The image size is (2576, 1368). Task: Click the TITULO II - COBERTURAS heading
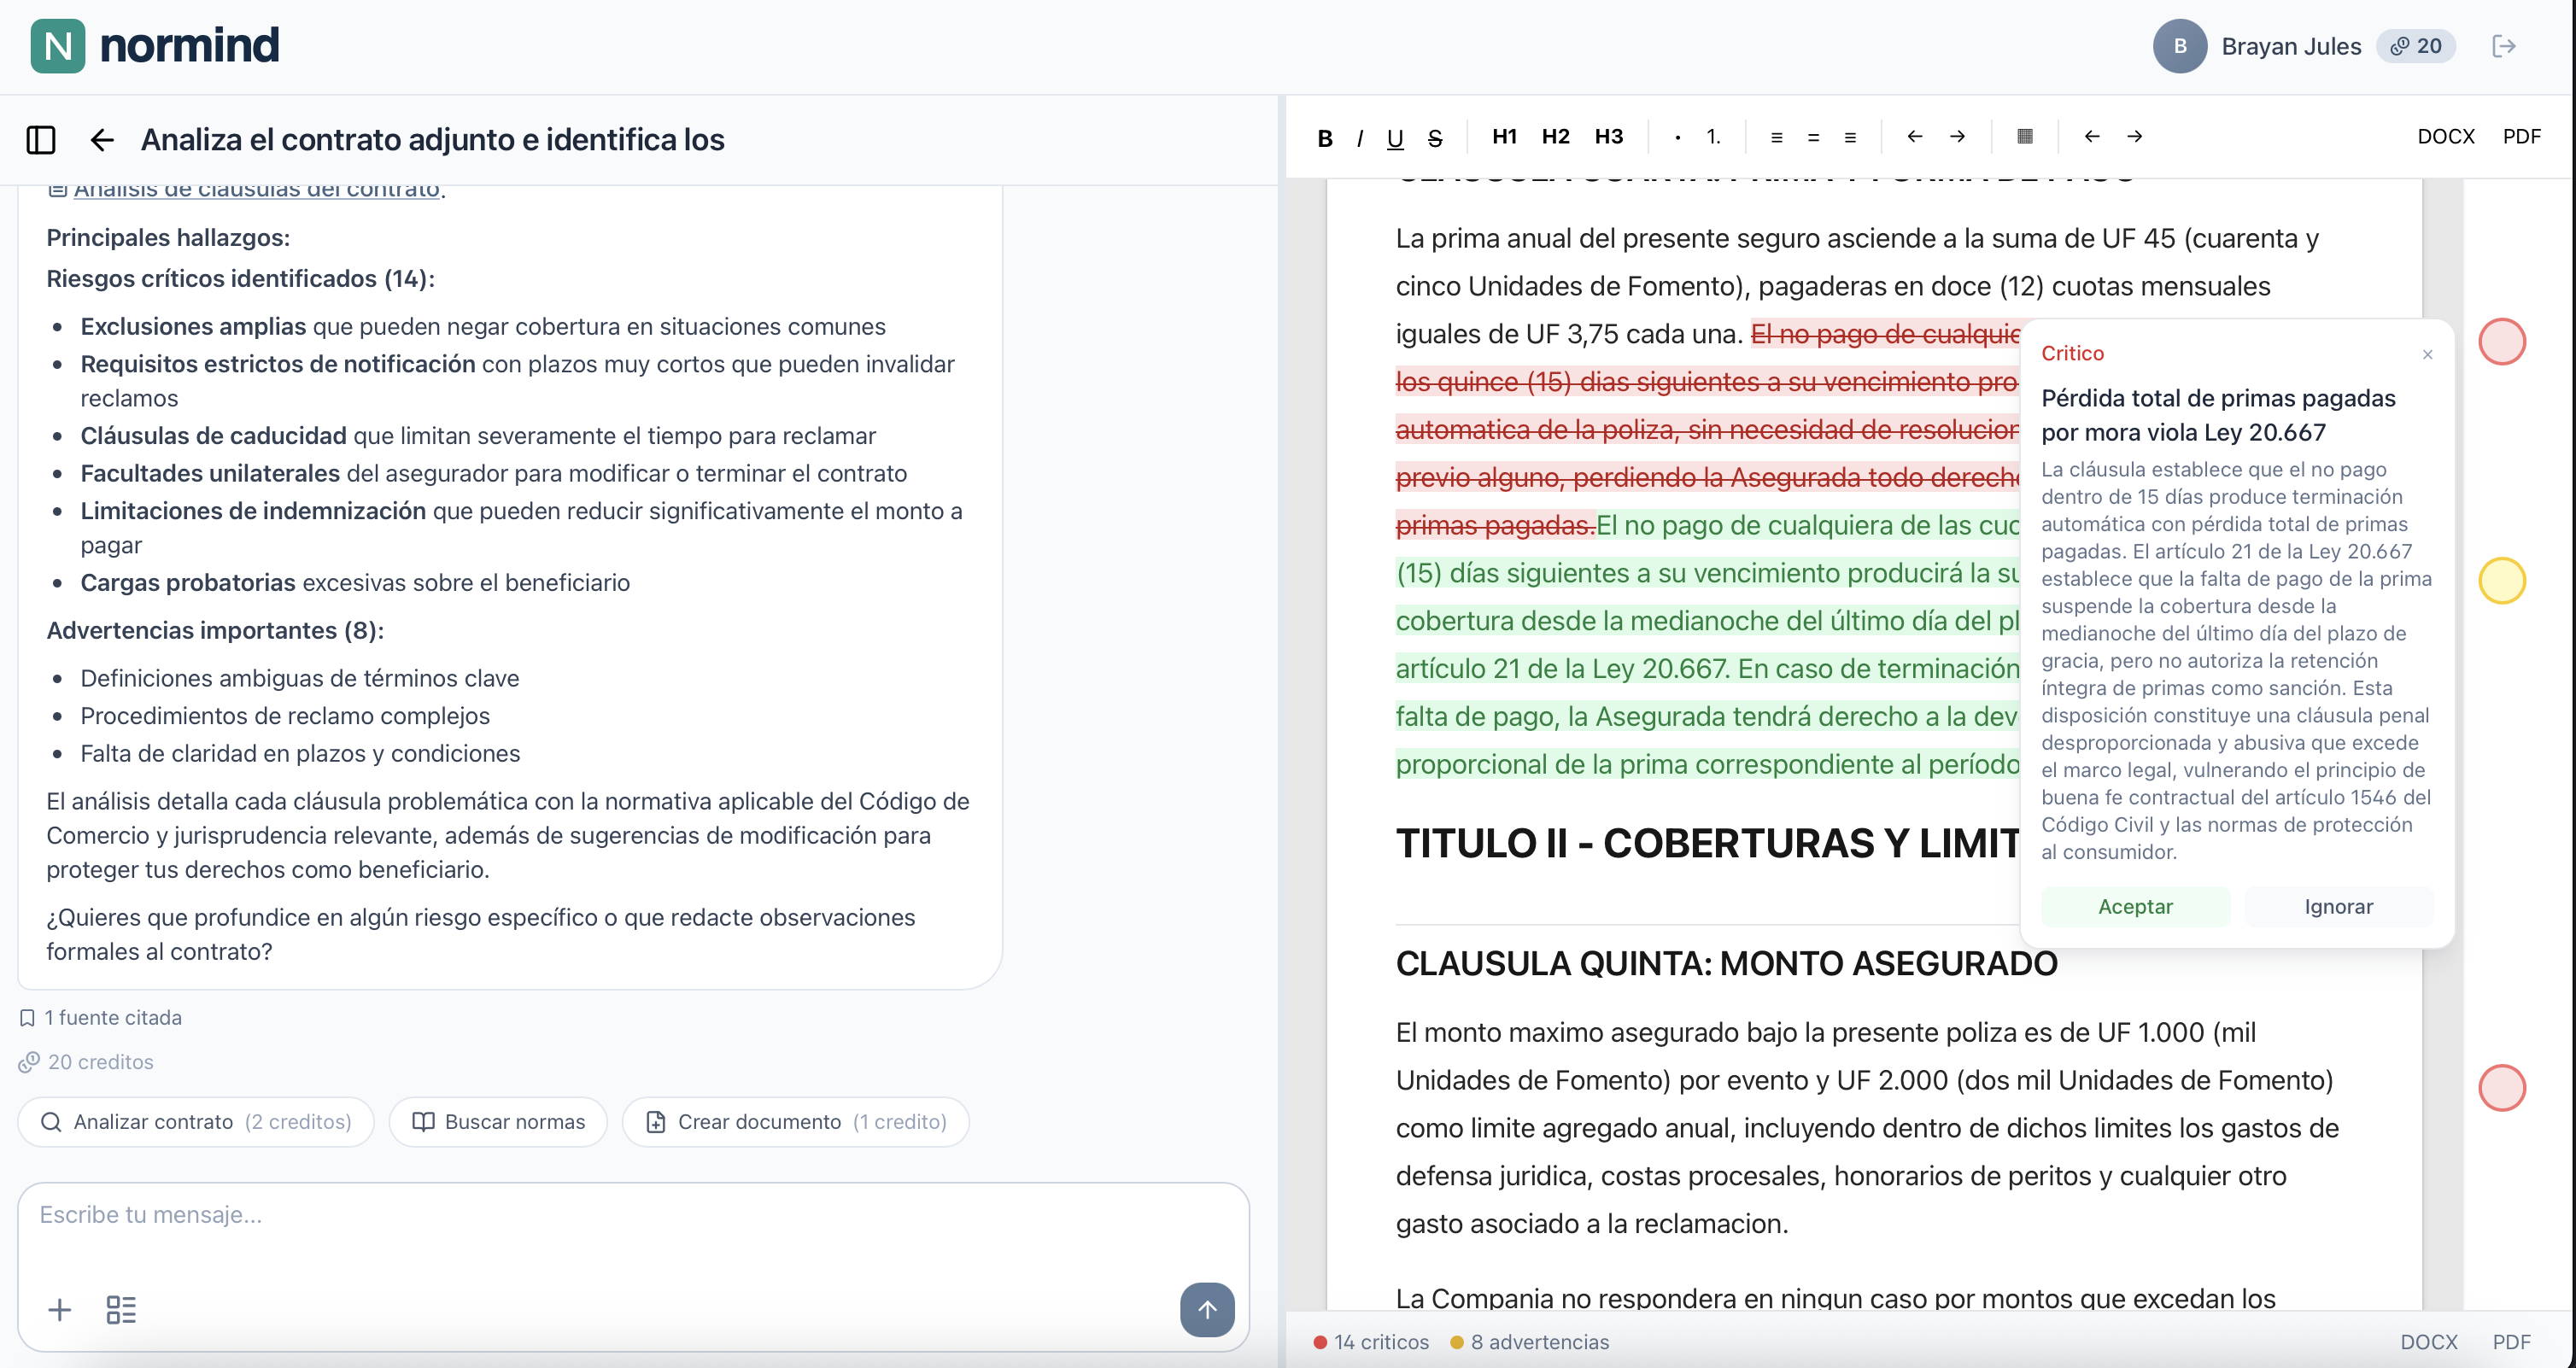(1707, 843)
